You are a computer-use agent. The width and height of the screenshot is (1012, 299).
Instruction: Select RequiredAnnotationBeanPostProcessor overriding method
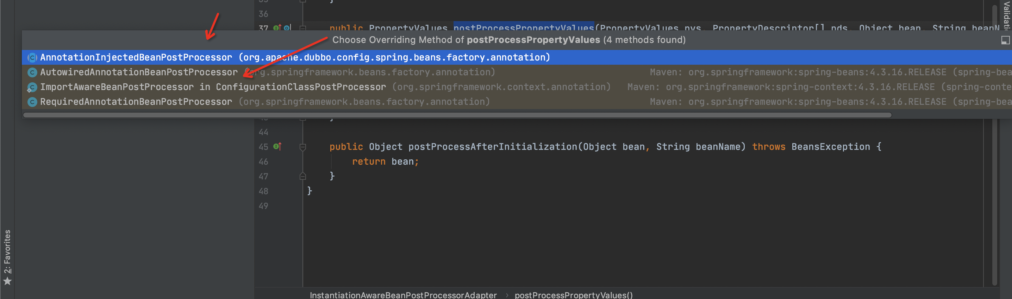point(517,102)
